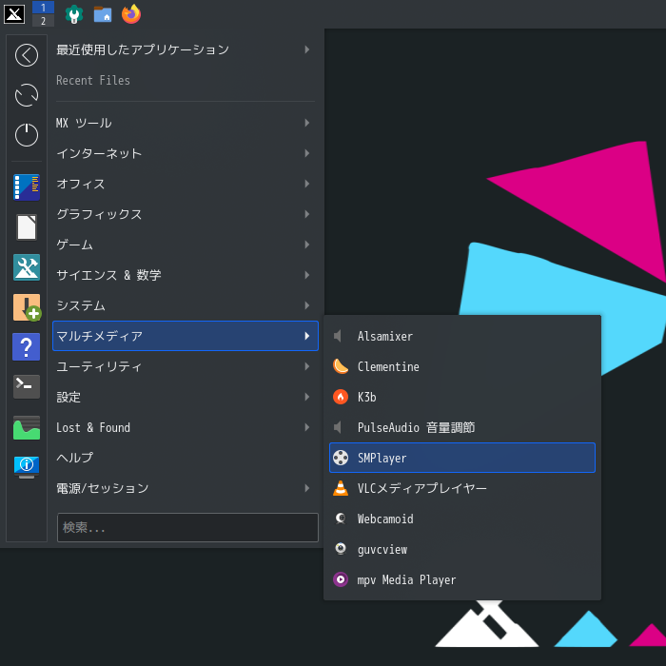Click the Alsamixer speaker icon

click(338, 336)
